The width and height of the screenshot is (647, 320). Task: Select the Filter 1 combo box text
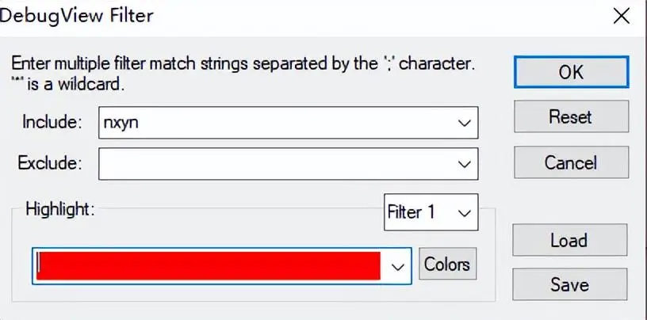pyautogui.click(x=412, y=212)
